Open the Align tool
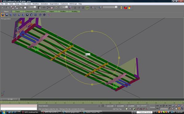The width and height of the screenshot is (184, 114). pyautogui.click(x=100, y=8)
